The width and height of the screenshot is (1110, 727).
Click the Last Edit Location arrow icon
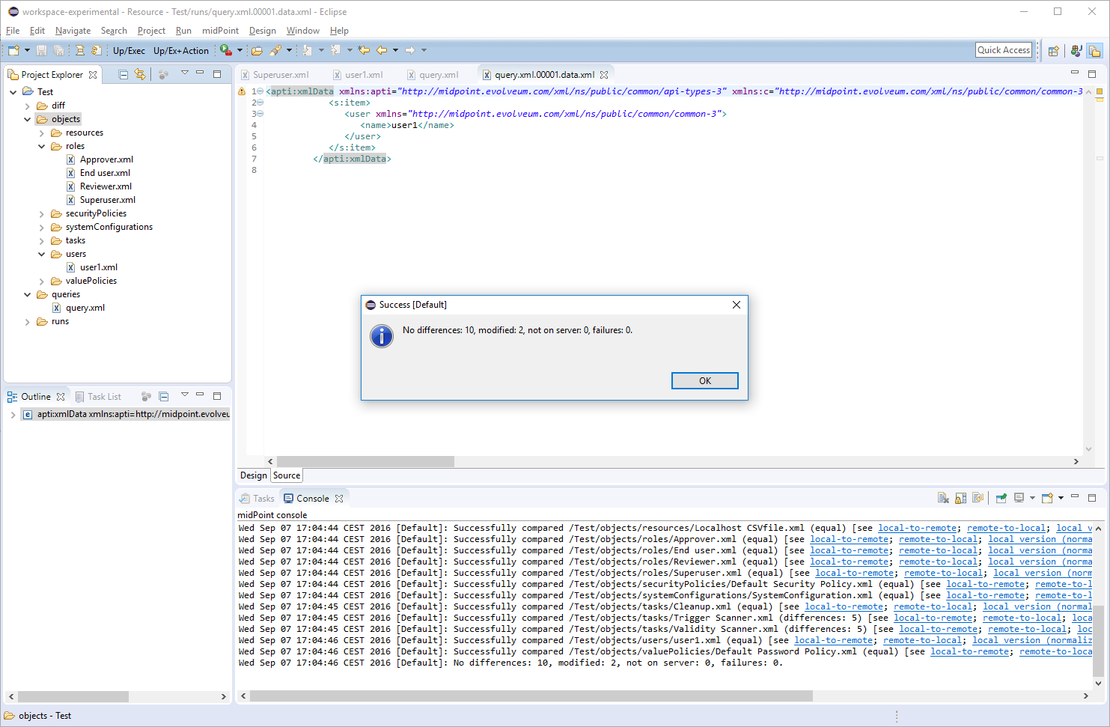click(364, 50)
